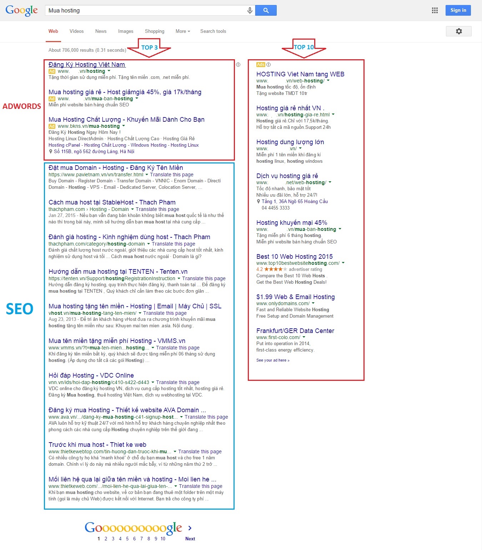Click the map pin for Tầng 1 address
The height and width of the screenshot is (550, 482).
258,202
